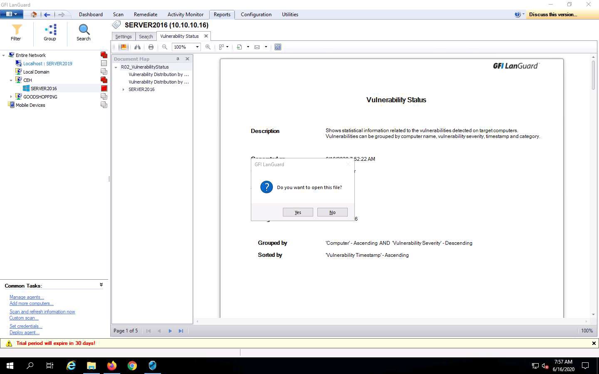Expand the GOODSHOPPING node
The width and height of the screenshot is (599, 374).
(x=11, y=97)
